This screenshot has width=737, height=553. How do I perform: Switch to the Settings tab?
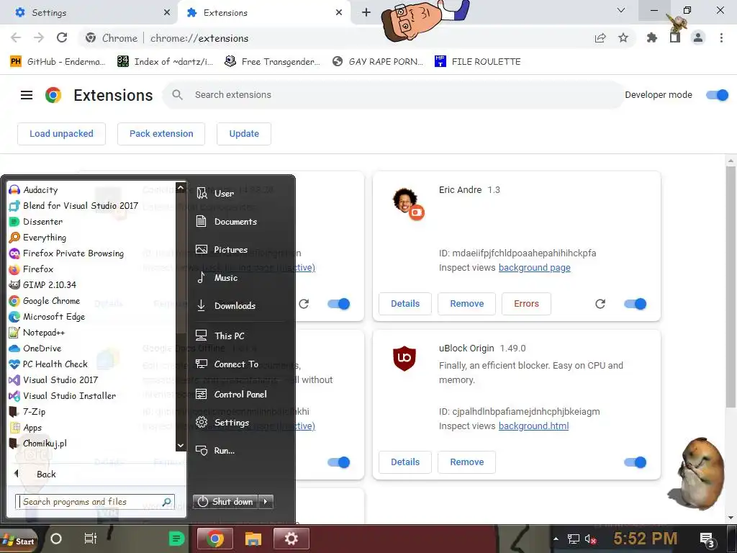89,13
